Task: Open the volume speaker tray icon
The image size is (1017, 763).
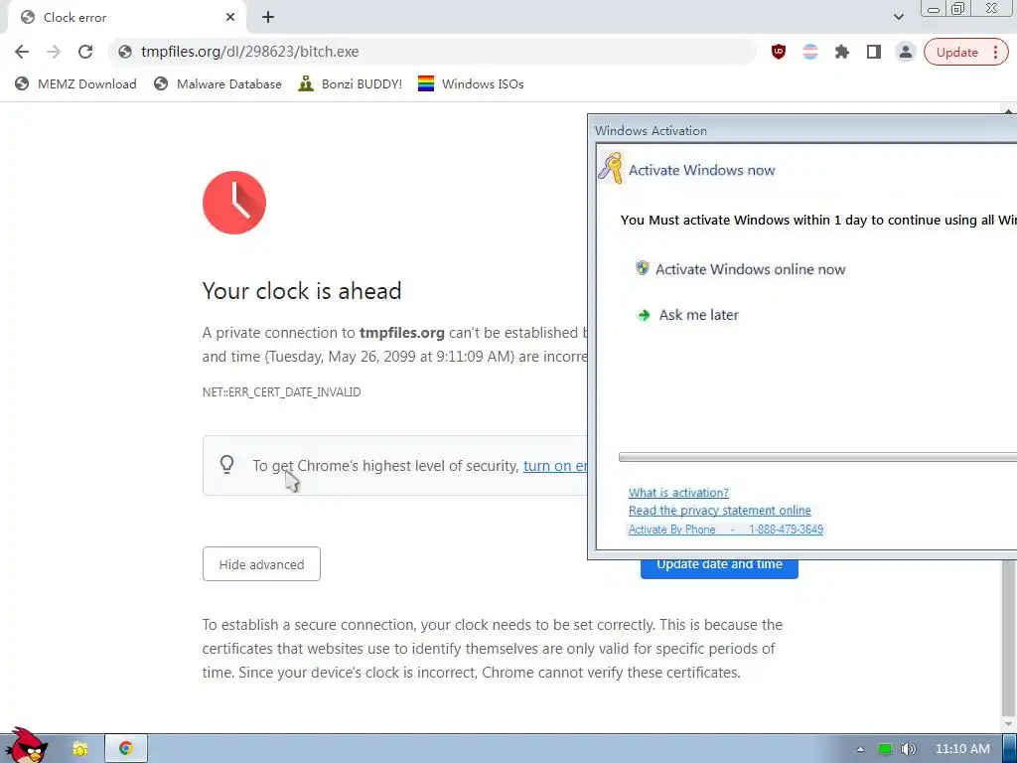Action: coord(909,749)
